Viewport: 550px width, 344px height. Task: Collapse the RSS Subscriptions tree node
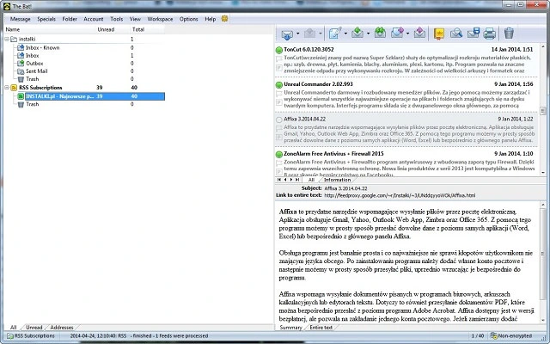click(6, 87)
